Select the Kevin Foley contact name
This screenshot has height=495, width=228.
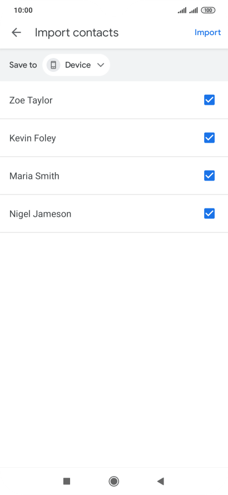click(33, 138)
